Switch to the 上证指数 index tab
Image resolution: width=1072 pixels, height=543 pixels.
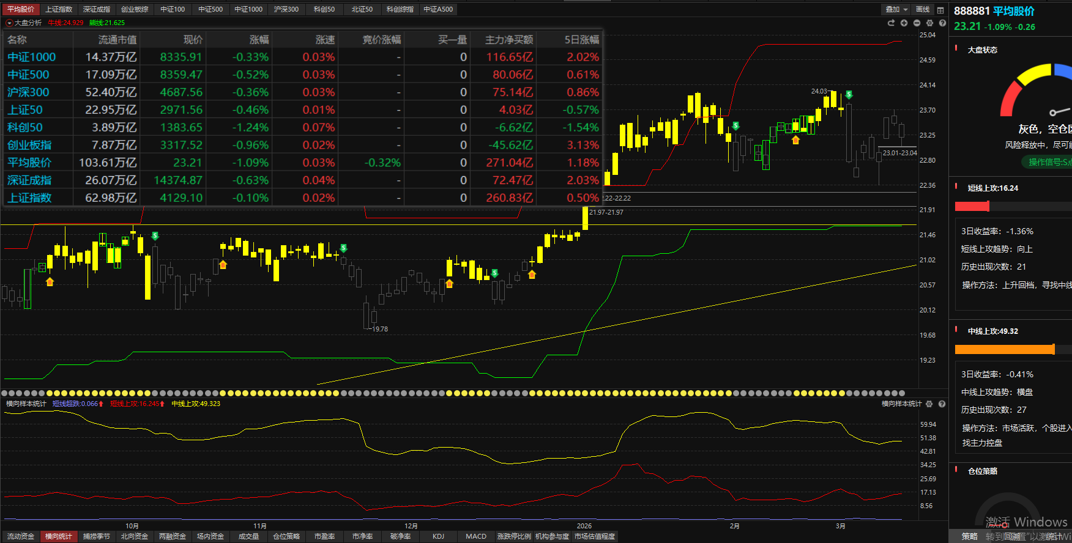point(59,9)
